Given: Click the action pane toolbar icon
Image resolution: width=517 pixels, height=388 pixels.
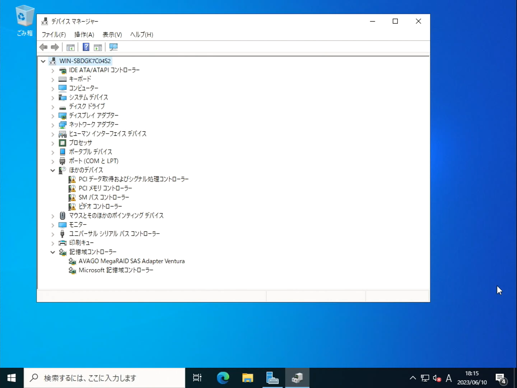Looking at the screenshot, I should click(98, 47).
